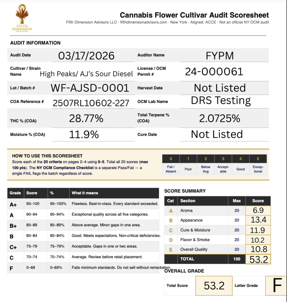287x302 pixels.
Task: Select the Moisture % (COA) field
Action: 84,134
